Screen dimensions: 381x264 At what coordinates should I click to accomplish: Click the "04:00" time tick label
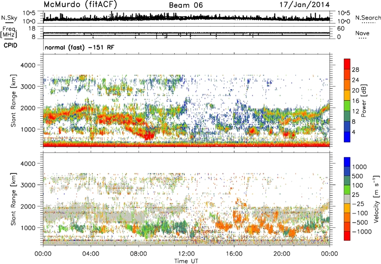[x=90, y=254]
